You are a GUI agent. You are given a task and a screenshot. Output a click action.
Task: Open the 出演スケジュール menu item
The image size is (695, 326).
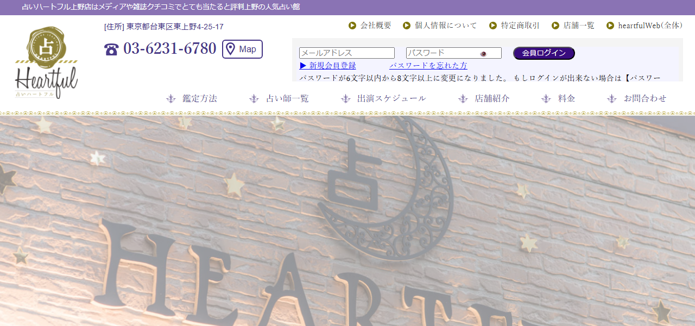tap(391, 98)
